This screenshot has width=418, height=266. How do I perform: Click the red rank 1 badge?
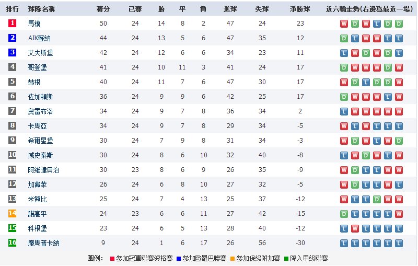click(13, 24)
